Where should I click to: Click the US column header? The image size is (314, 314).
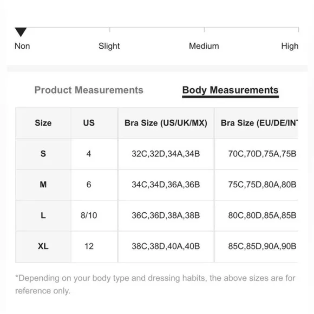(89, 123)
